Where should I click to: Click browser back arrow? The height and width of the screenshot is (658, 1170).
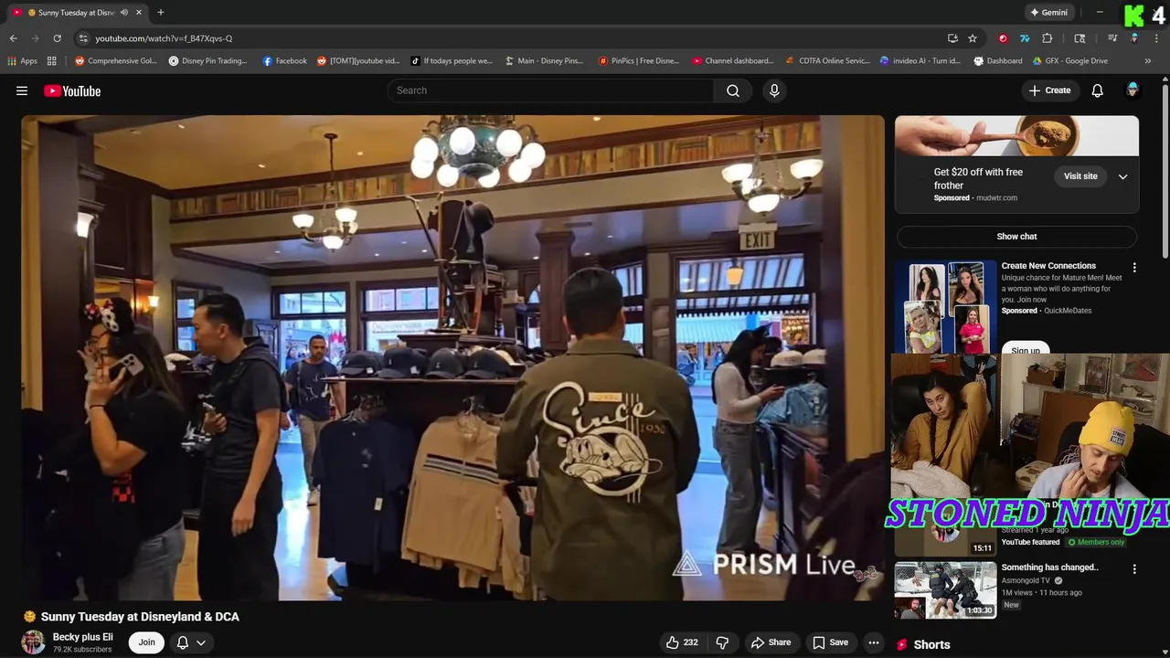[13, 38]
